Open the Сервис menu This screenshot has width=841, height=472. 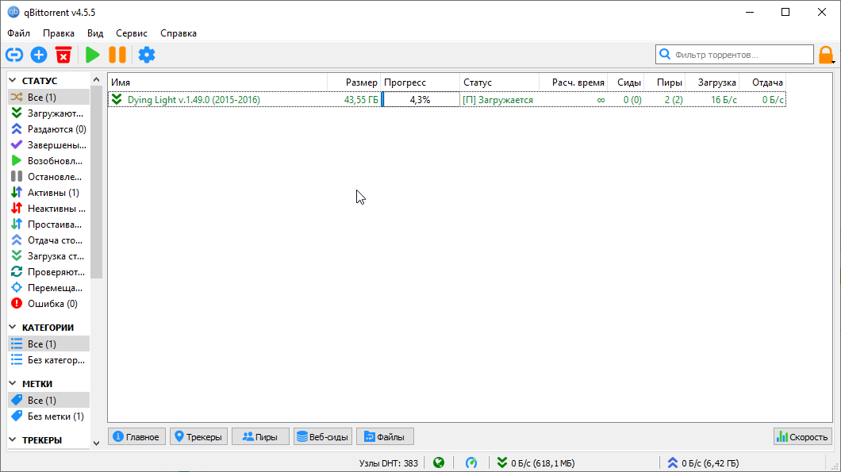(131, 33)
